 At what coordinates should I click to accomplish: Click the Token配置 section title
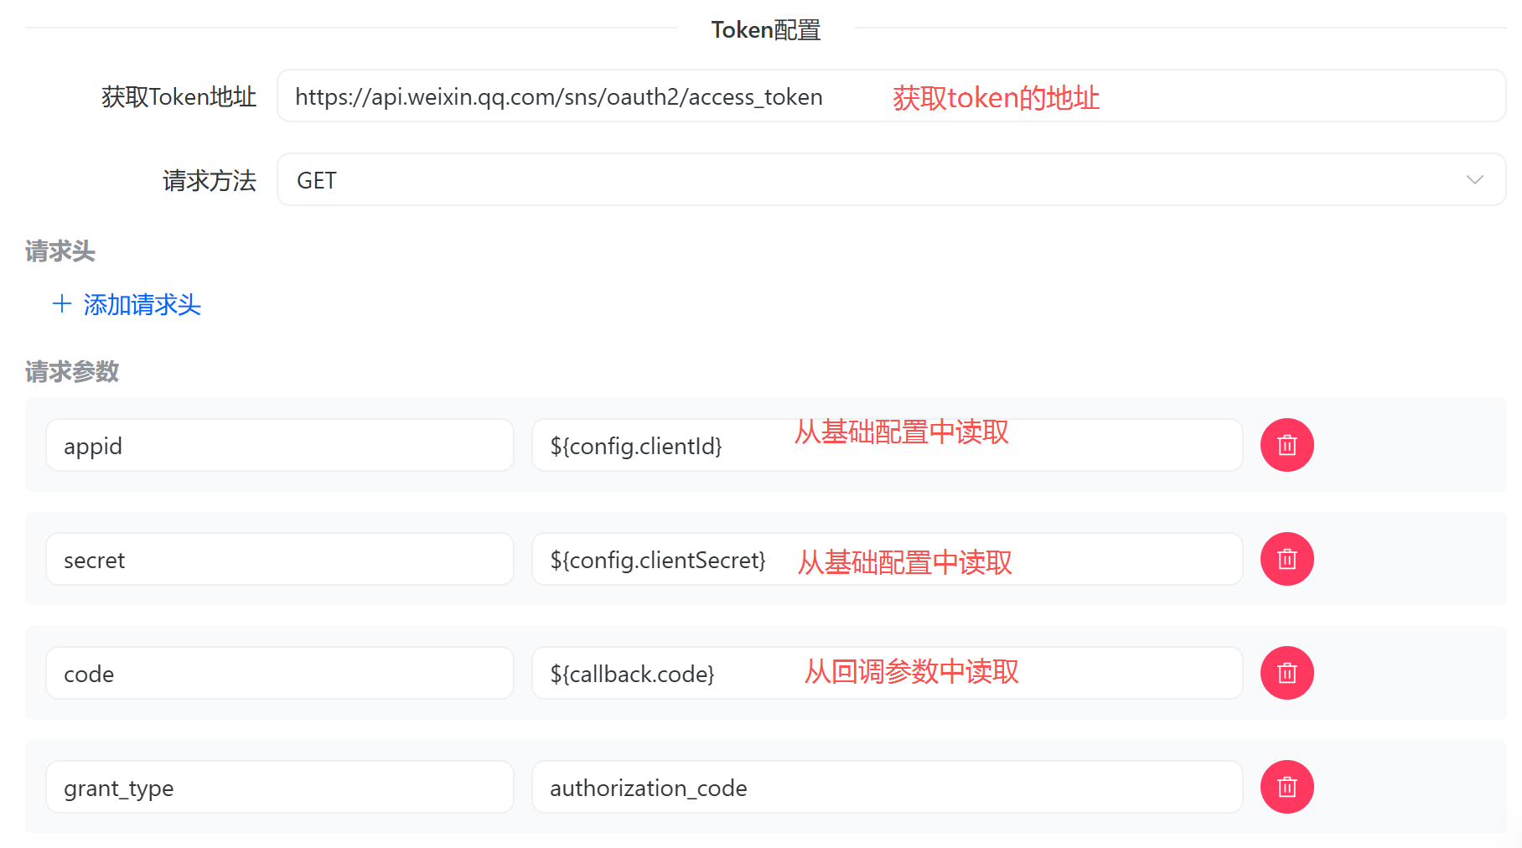765,30
